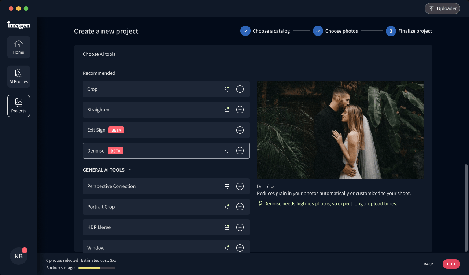The width and height of the screenshot is (469, 275).
Task: Click Back to return to previous step
Action: coord(428,264)
